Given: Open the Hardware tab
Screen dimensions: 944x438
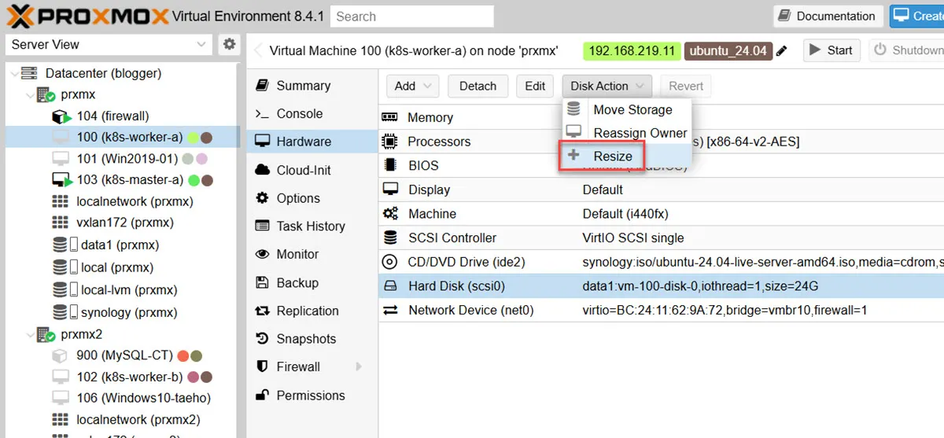Looking at the screenshot, I should (313, 142).
